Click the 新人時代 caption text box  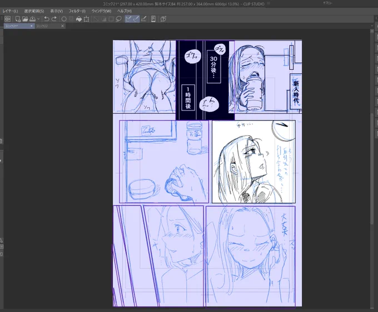click(x=296, y=92)
